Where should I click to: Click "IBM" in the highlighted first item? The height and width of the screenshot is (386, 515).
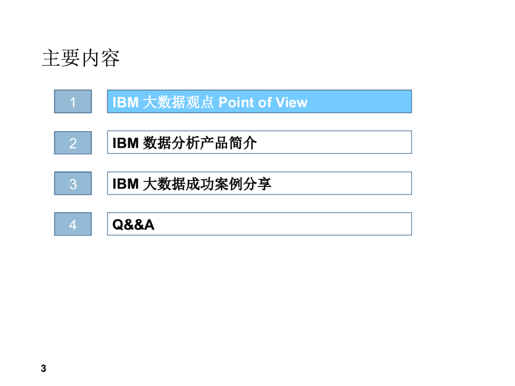click(125, 103)
